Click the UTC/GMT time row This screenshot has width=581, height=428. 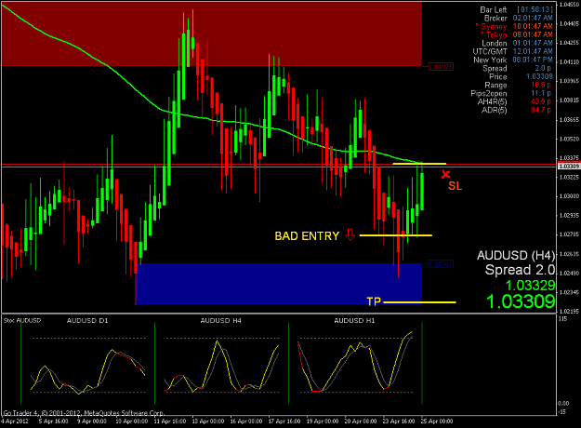pos(513,51)
